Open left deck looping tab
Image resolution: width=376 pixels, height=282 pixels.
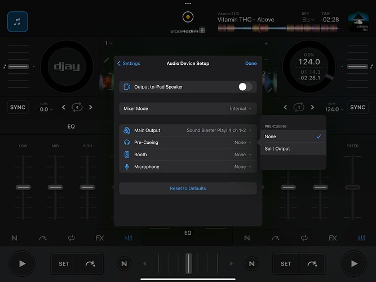pyautogui.click(x=72, y=238)
